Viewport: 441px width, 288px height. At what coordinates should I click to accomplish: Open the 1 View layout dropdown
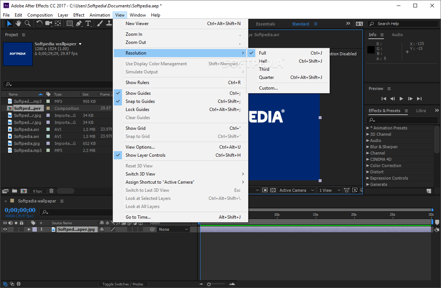(330, 190)
